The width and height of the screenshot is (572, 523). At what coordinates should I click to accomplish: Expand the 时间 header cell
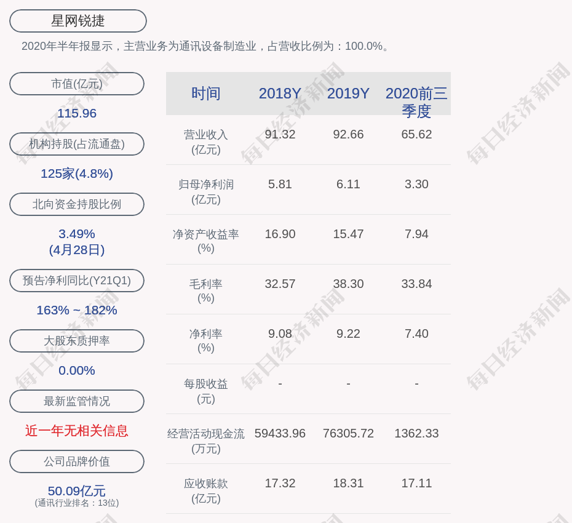(x=206, y=94)
